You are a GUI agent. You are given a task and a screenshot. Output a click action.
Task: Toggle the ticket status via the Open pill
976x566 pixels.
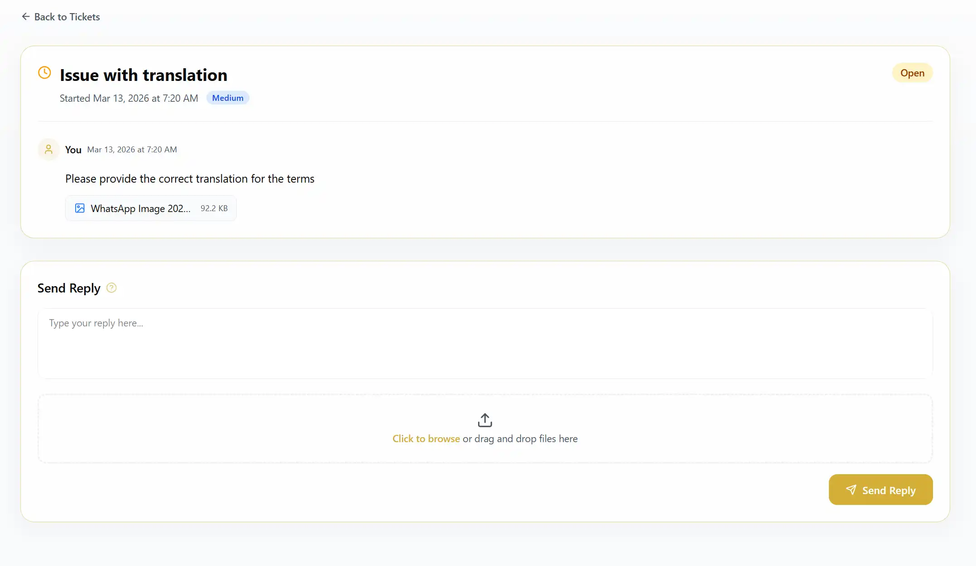(x=912, y=73)
